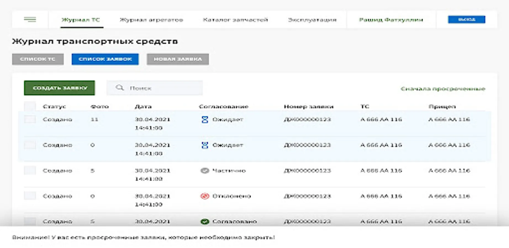Click Журнал транспортных средств heading

95,41
